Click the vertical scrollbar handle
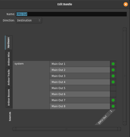 tap(125, 76)
